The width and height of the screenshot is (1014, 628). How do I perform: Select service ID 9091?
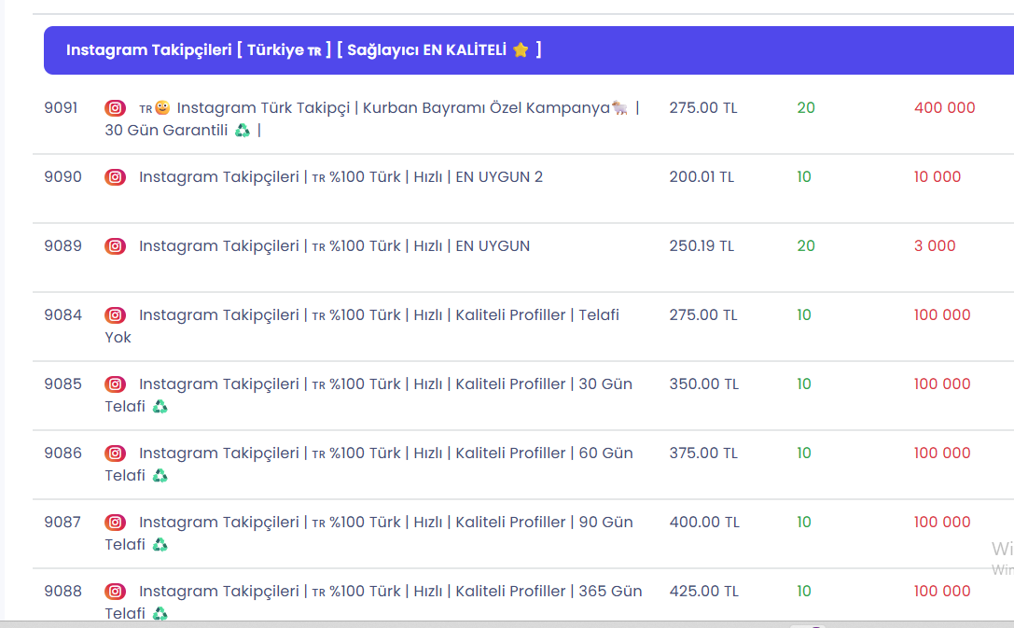coord(61,108)
